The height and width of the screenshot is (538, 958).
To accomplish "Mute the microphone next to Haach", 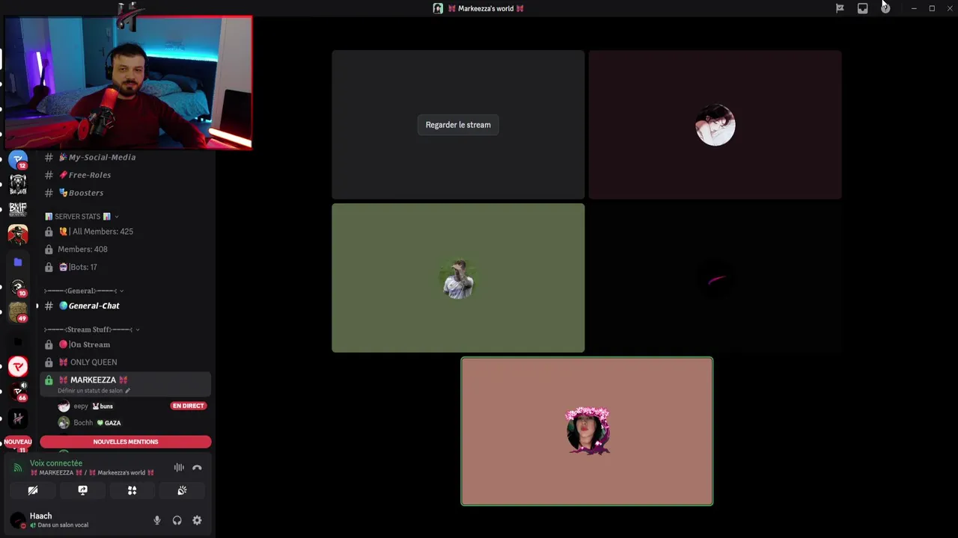I will click(157, 520).
